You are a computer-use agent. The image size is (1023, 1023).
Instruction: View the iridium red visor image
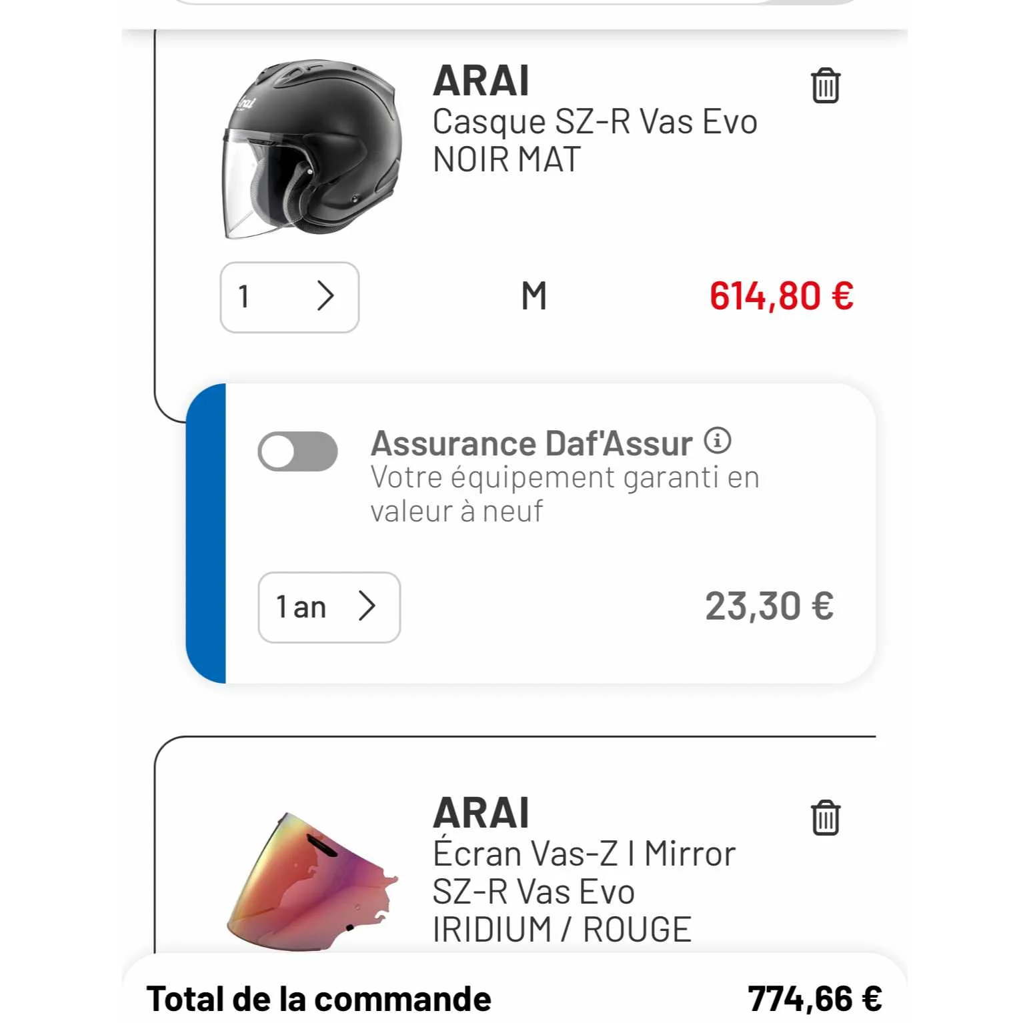point(311,880)
